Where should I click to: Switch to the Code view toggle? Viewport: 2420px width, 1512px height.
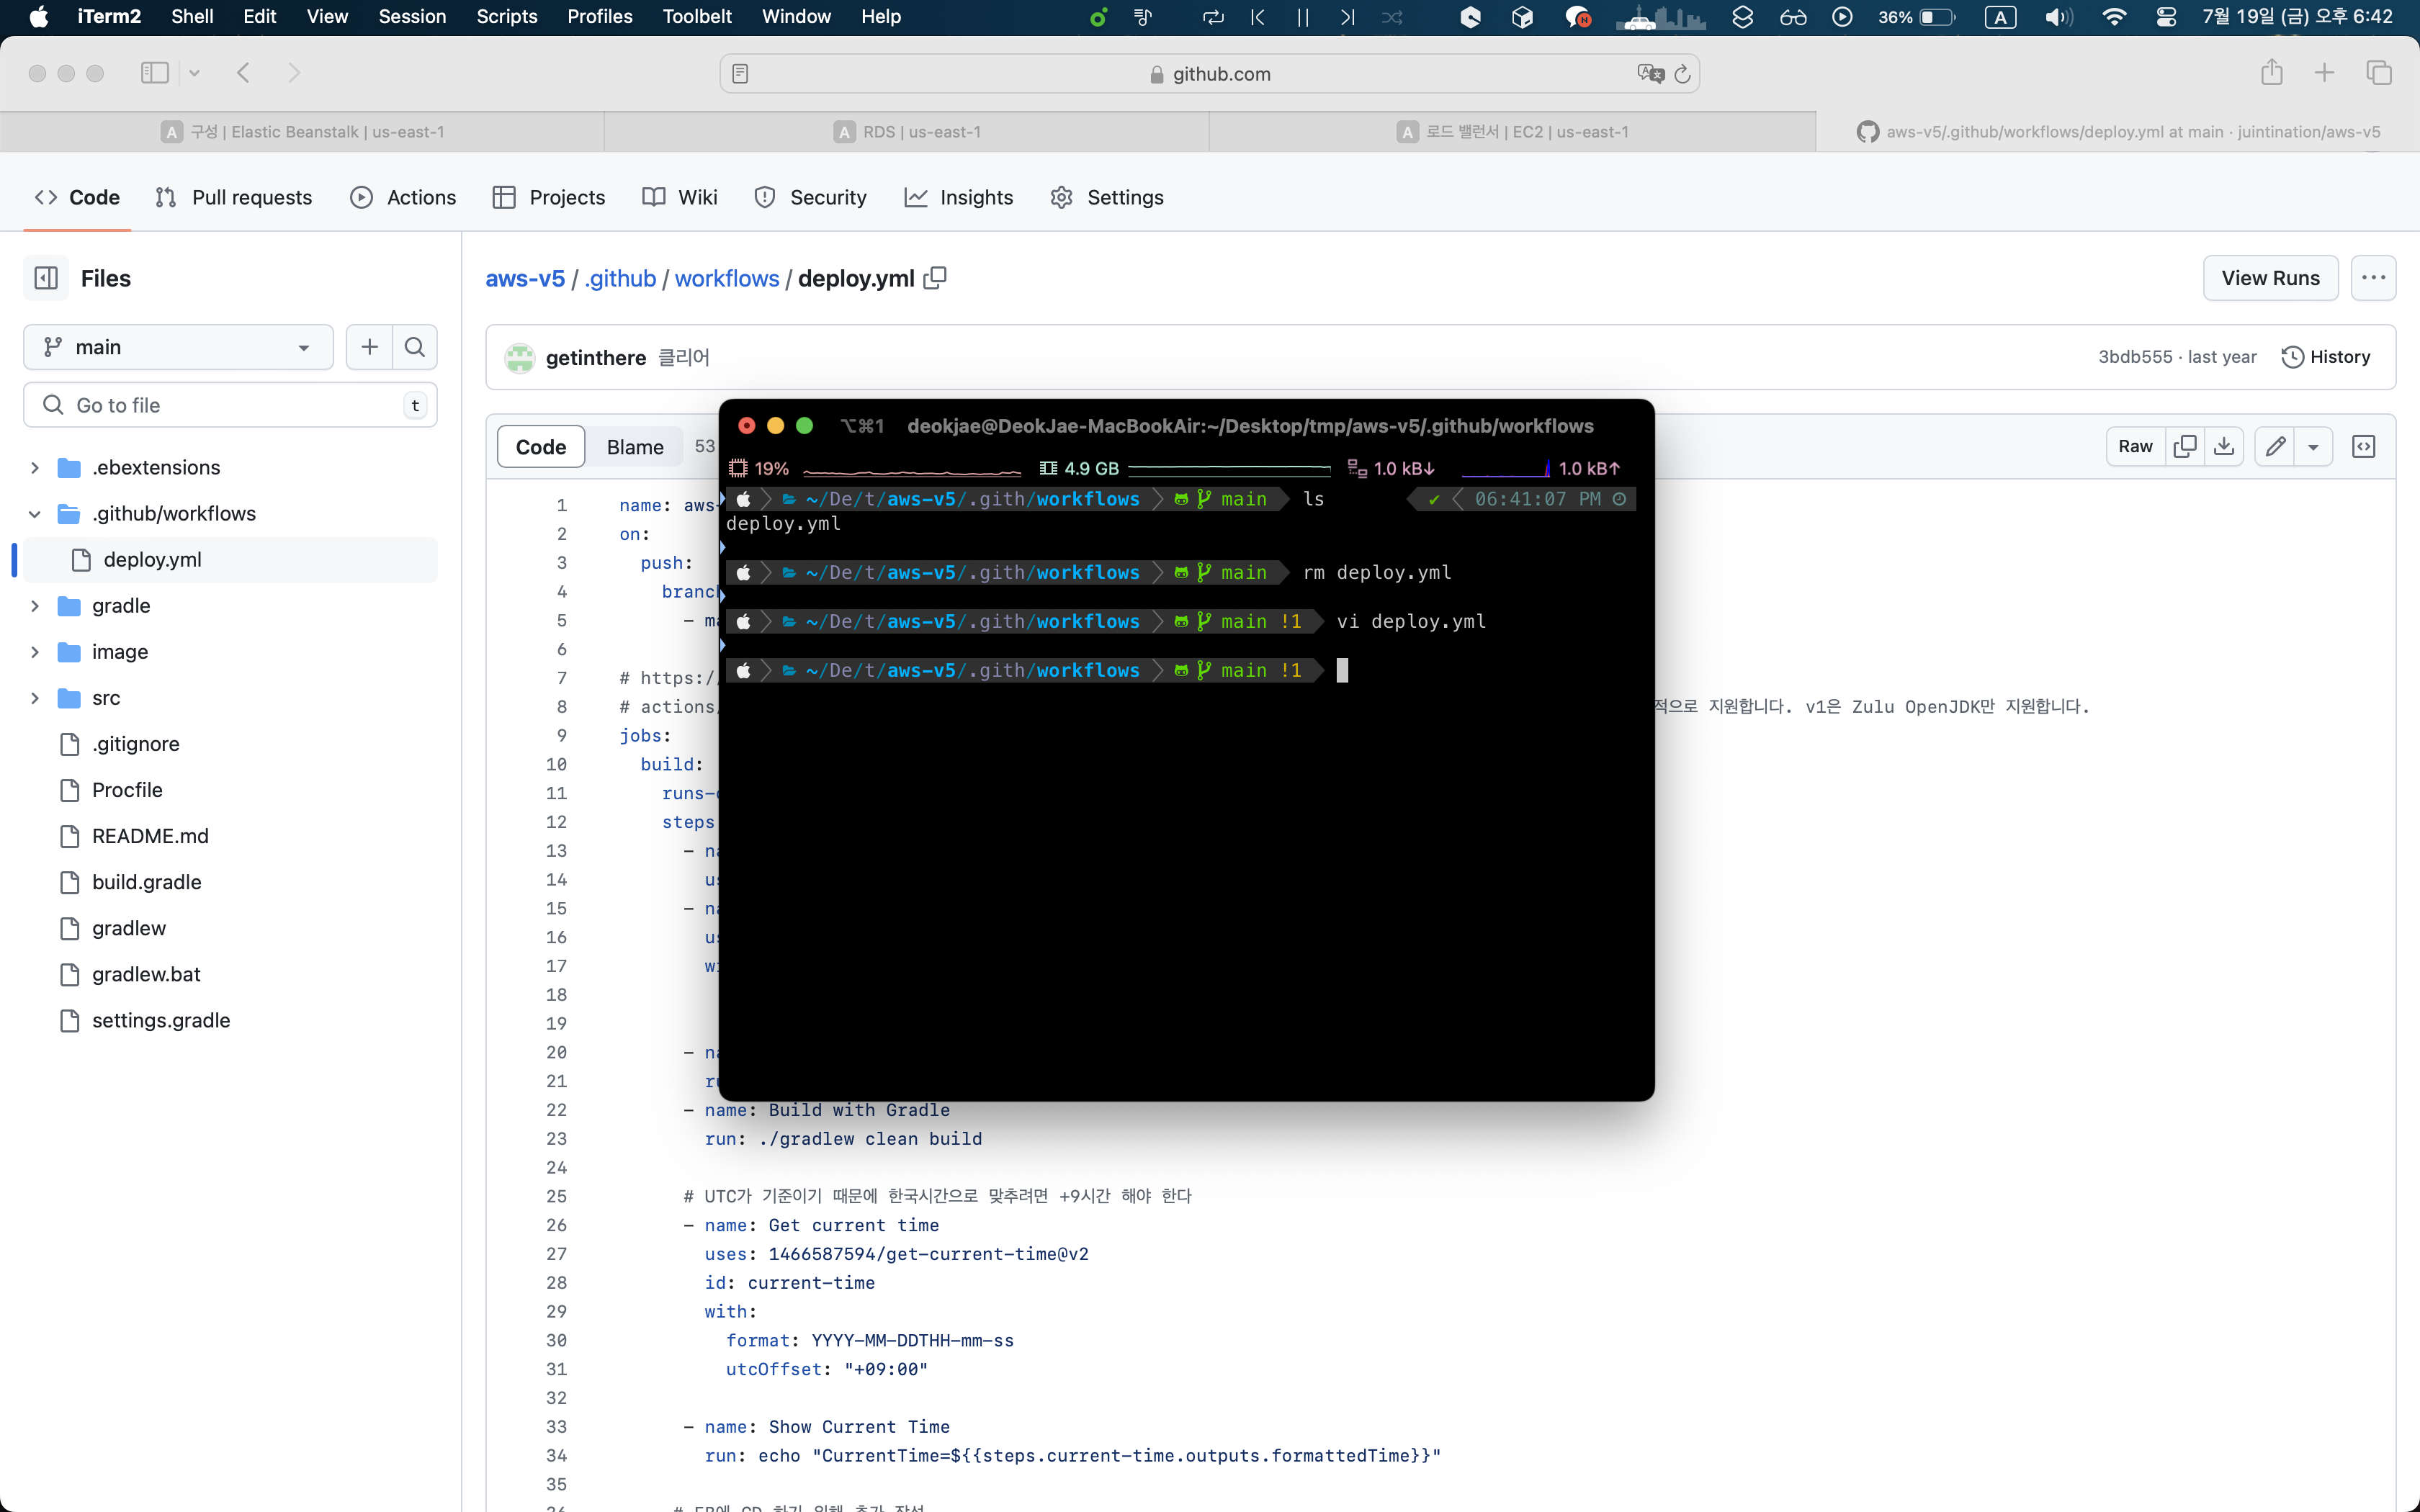(541, 447)
